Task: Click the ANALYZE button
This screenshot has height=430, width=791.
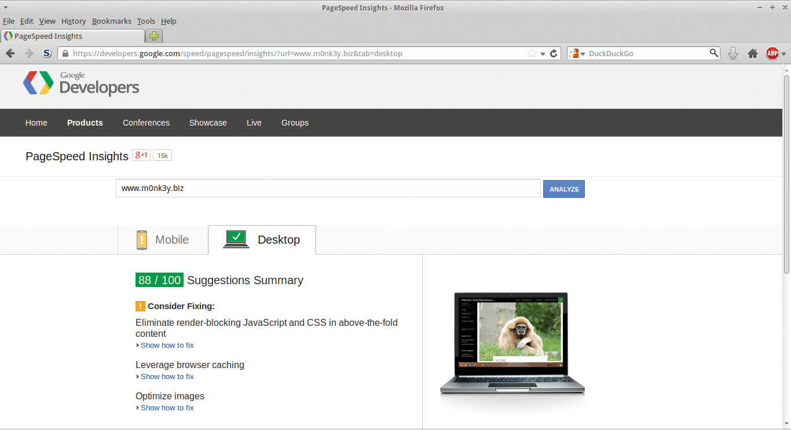Action: point(563,189)
